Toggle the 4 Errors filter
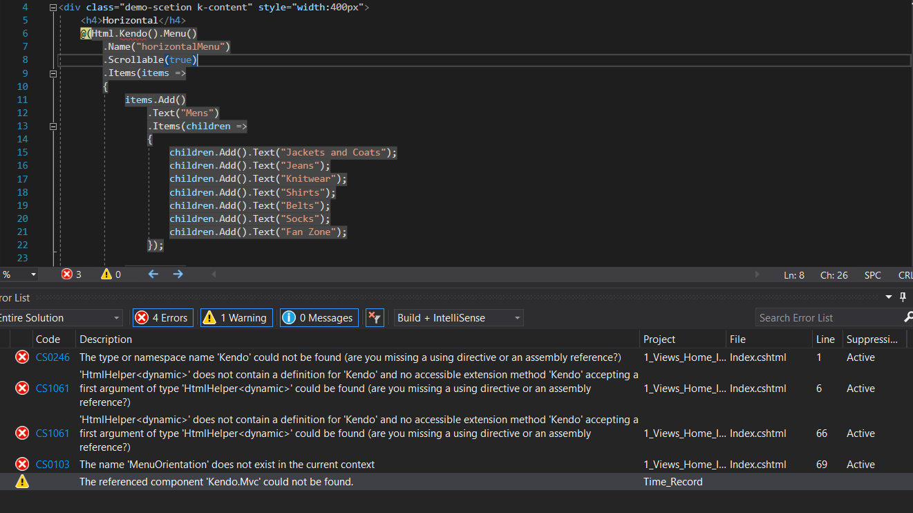This screenshot has width=913, height=513. coord(162,318)
